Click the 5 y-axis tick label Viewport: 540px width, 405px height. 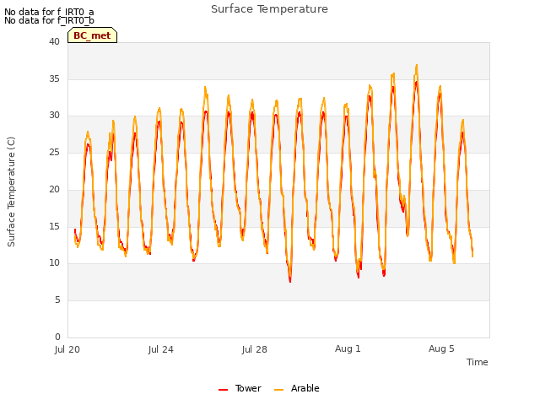coord(57,300)
